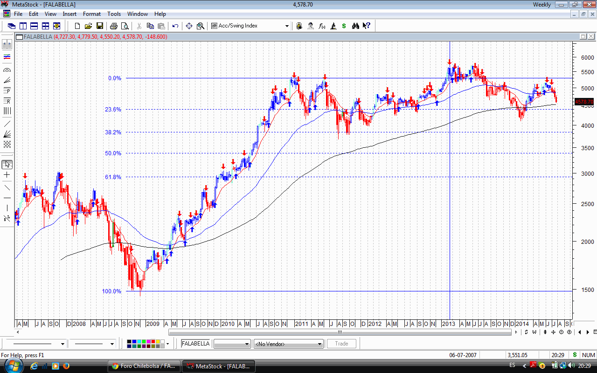Open Print Preview from the toolbar
The width and height of the screenshot is (597, 373).
(125, 26)
